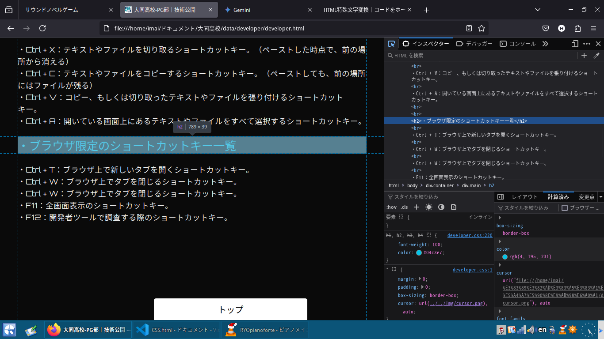Bookmark this page with the star icon
The width and height of the screenshot is (604, 339).
[x=482, y=28]
